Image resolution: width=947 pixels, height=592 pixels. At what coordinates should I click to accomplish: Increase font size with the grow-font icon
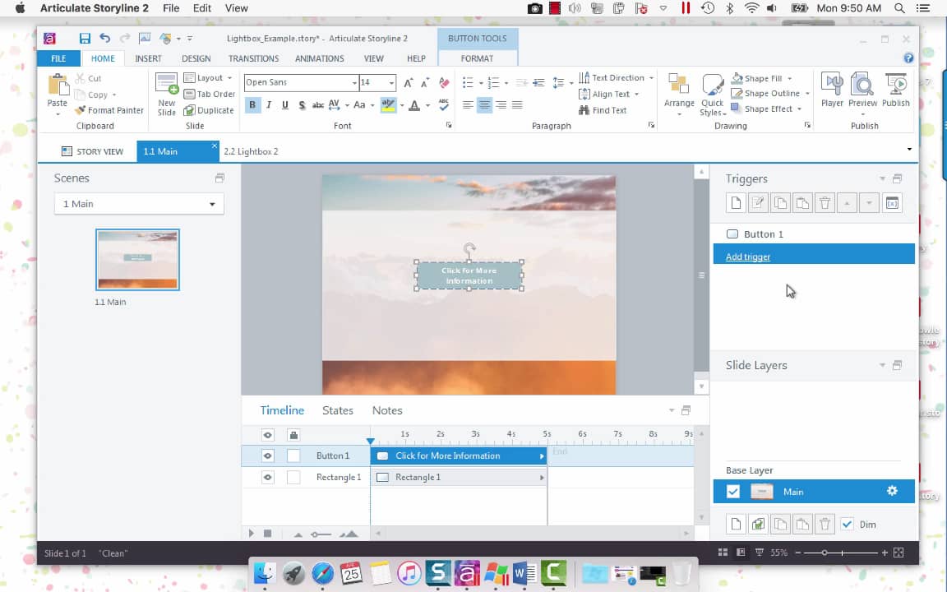pyautogui.click(x=408, y=83)
